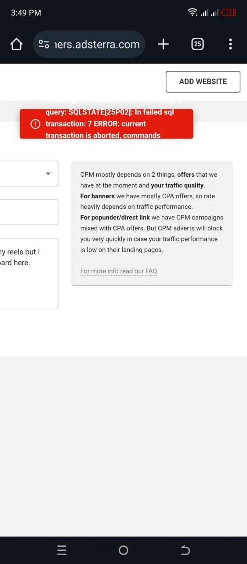
Task: Tap the CPM information card
Action: tap(152, 223)
